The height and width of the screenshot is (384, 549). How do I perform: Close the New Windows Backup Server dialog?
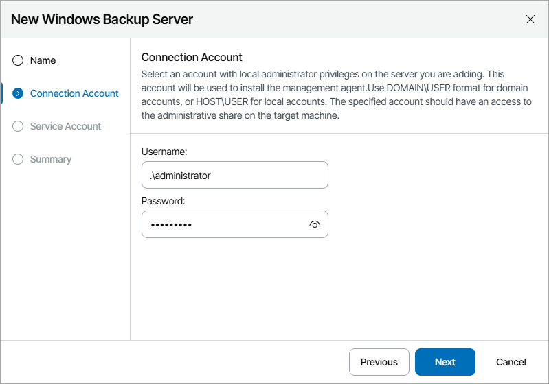530,19
